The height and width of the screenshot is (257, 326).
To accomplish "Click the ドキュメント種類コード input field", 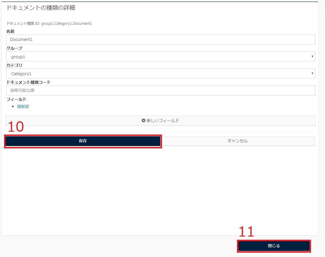I will (161, 90).
